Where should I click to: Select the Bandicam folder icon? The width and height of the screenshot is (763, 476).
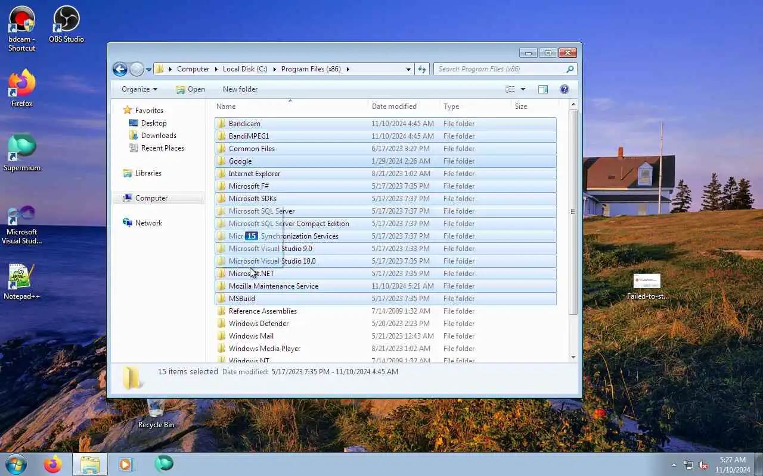coord(221,124)
